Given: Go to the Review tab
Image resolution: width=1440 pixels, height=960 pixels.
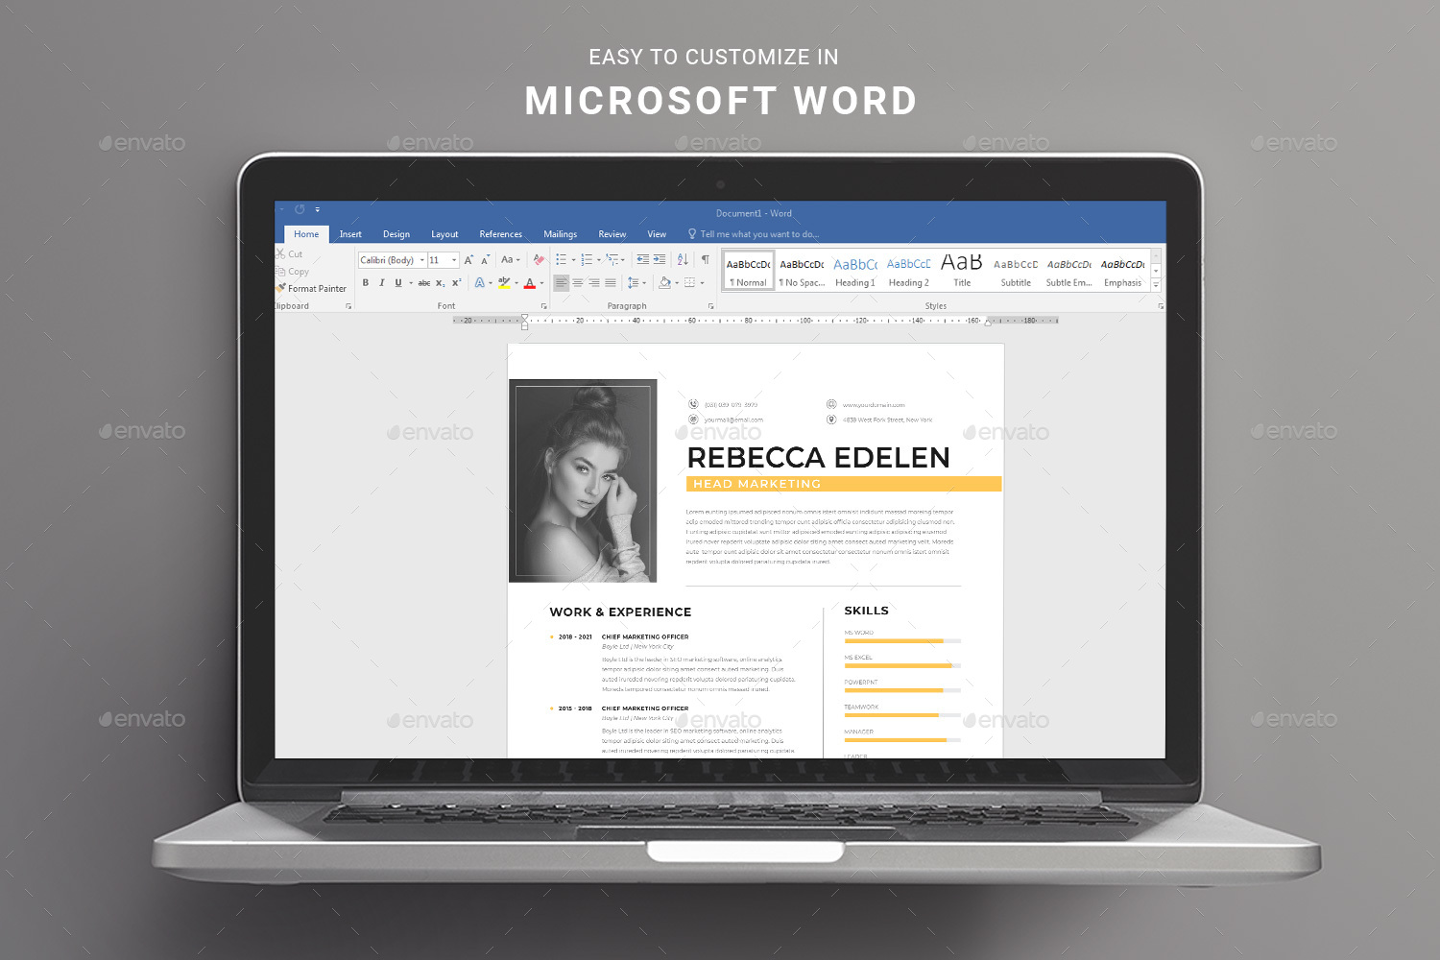Looking at the screenshot, I should tap(612, 234).
